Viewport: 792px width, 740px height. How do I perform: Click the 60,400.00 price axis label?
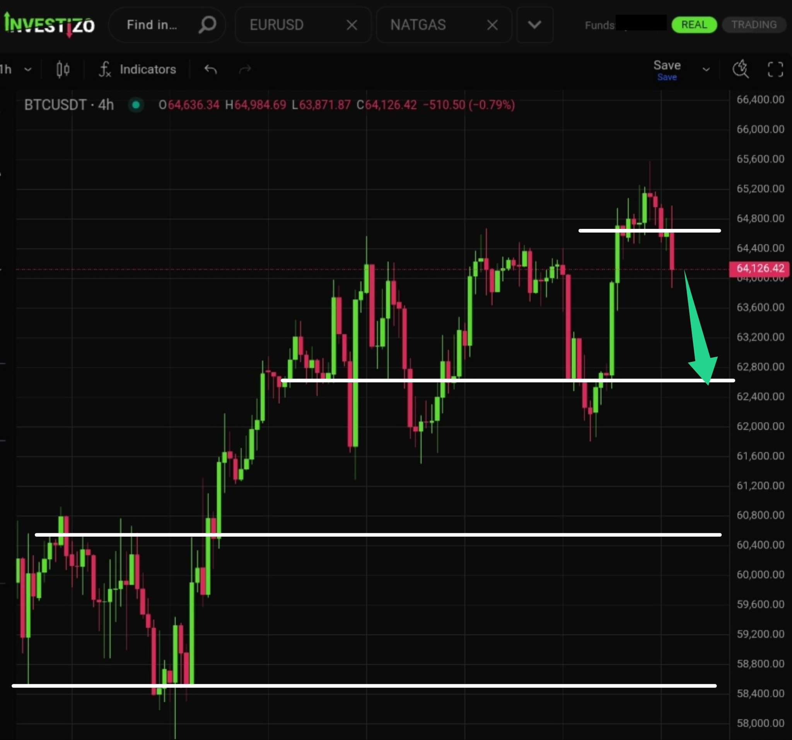[760, 545]
